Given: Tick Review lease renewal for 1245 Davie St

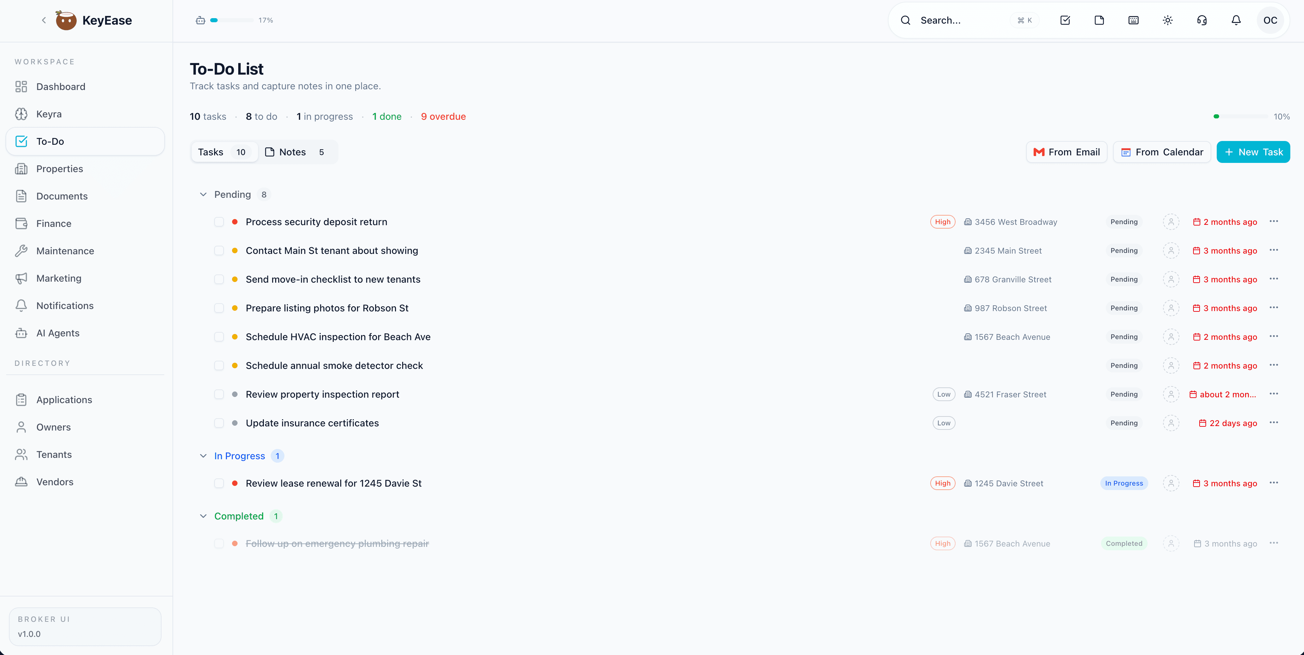Looking at the screenshot, I should point(220,483).
